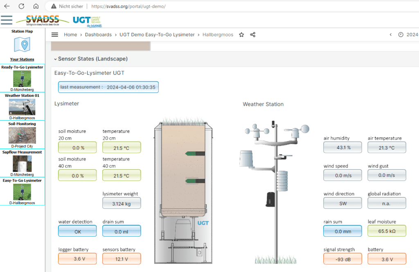This screenshot has height=272, width=419.
Task: Select Weather Station 01 thumbnail
Action: [22, 107]
